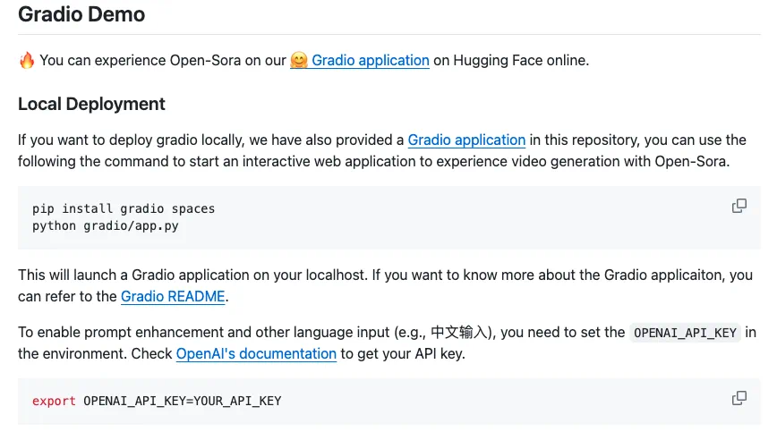Click the Gradio Demo heading
This screenshot has height=432, width=777.
point(81,15)
